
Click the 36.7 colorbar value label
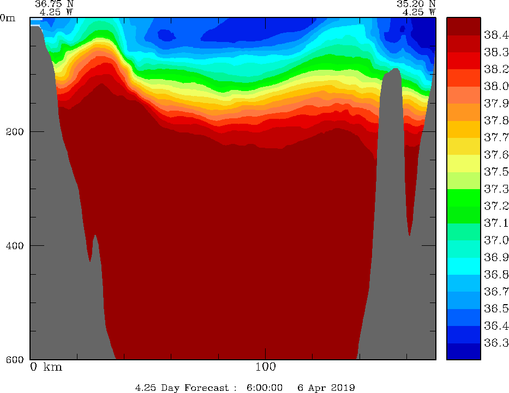point(496,292)
